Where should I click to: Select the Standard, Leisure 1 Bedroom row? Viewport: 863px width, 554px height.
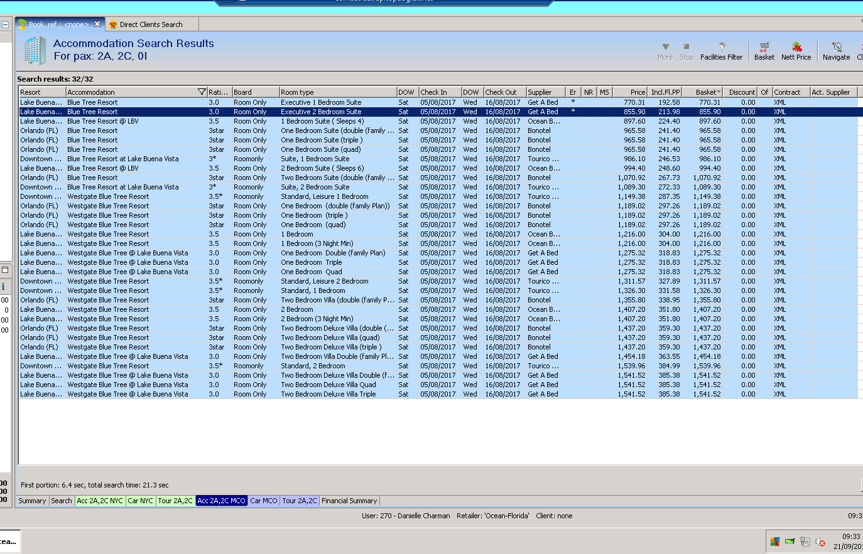(x=438, y=196)
